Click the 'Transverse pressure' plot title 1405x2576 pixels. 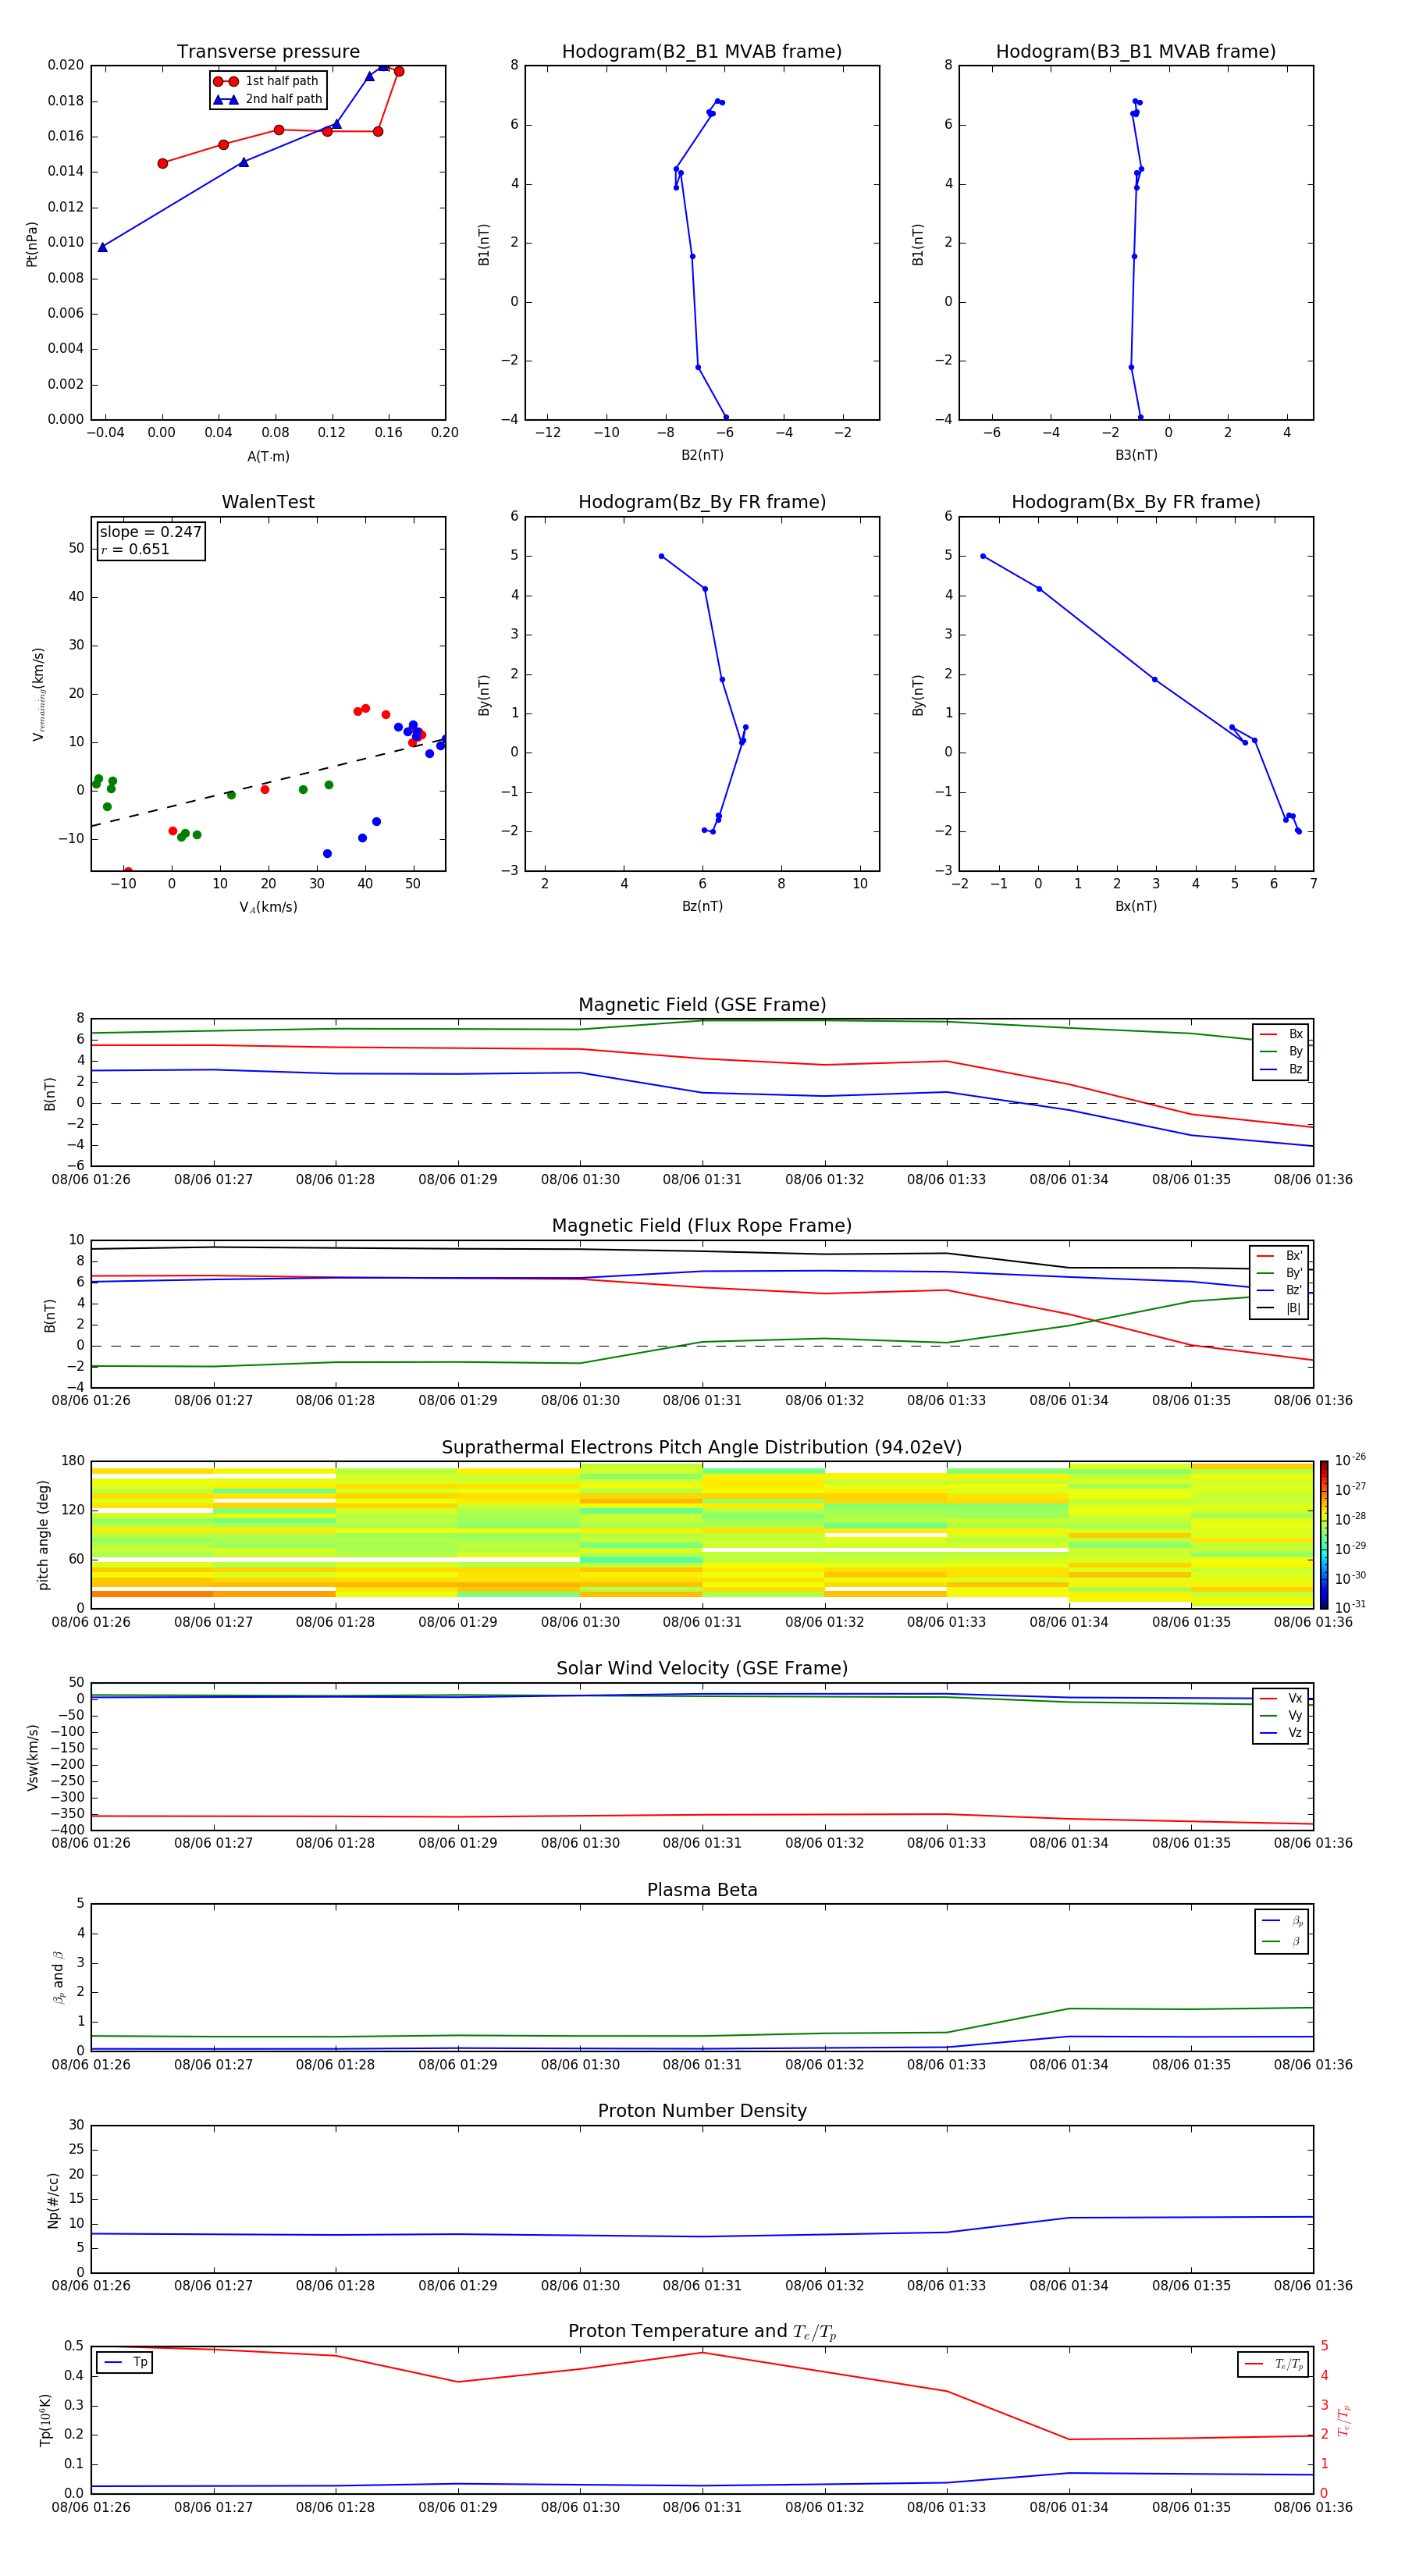click(268, 52)
